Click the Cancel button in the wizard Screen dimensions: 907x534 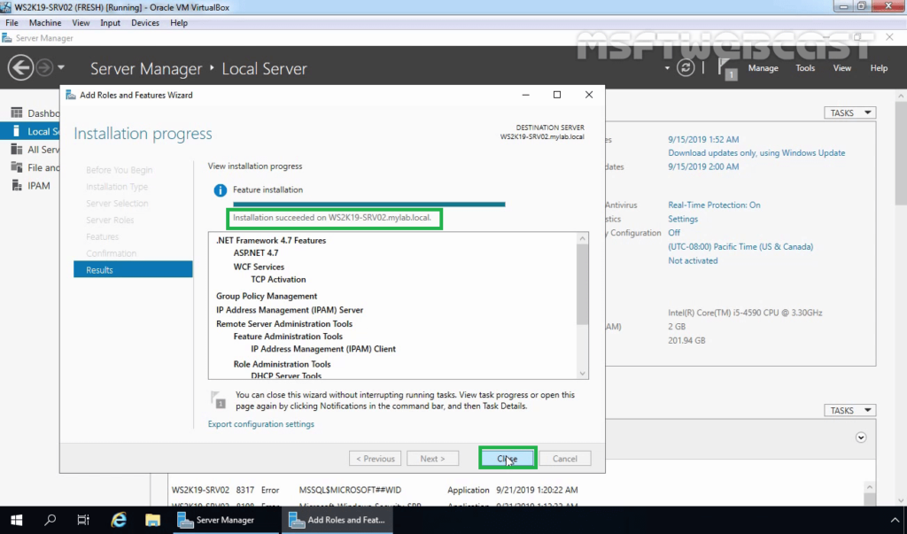pyautogui.click(x=564, y=458)
